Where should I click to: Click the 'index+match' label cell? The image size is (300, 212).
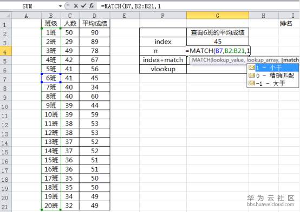click(163, 60)
